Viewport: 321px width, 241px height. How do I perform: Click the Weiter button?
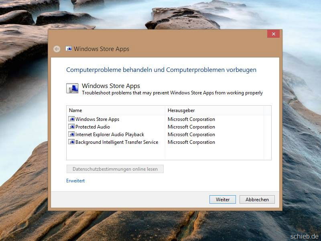pyautogui.click(x=223, y=199)
